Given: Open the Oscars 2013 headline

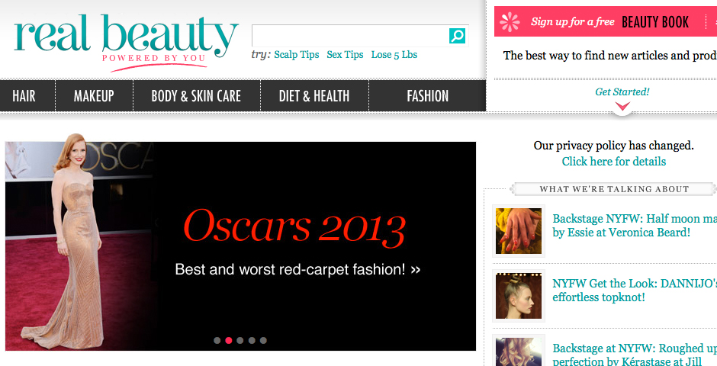Looking at the screenshot, I should pyautogui.click(x=294, y=227).
